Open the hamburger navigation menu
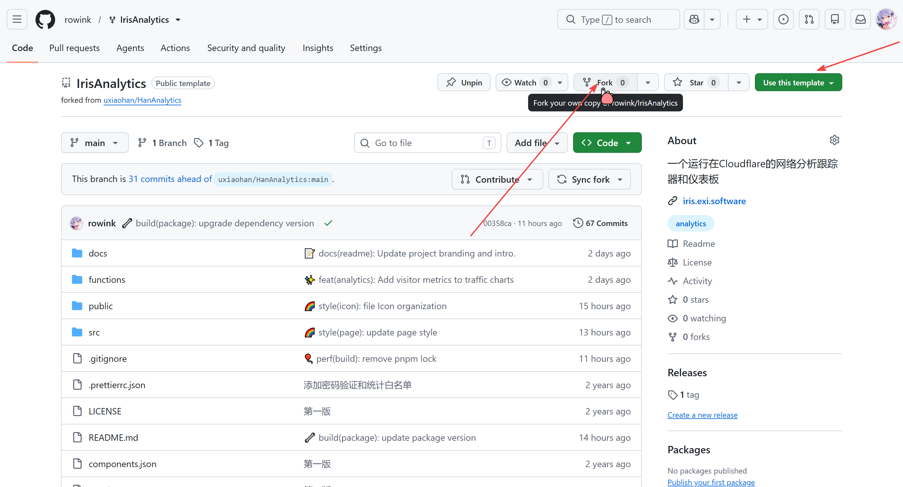903x487 pixels. [x=17, y=20]
